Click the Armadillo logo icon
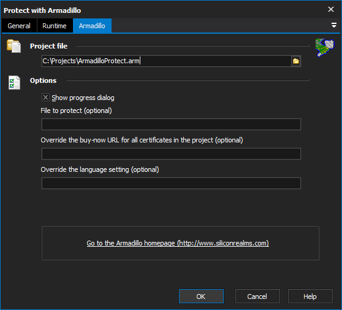The height and width of the screenshot is (310, 342). coord(325,47)
